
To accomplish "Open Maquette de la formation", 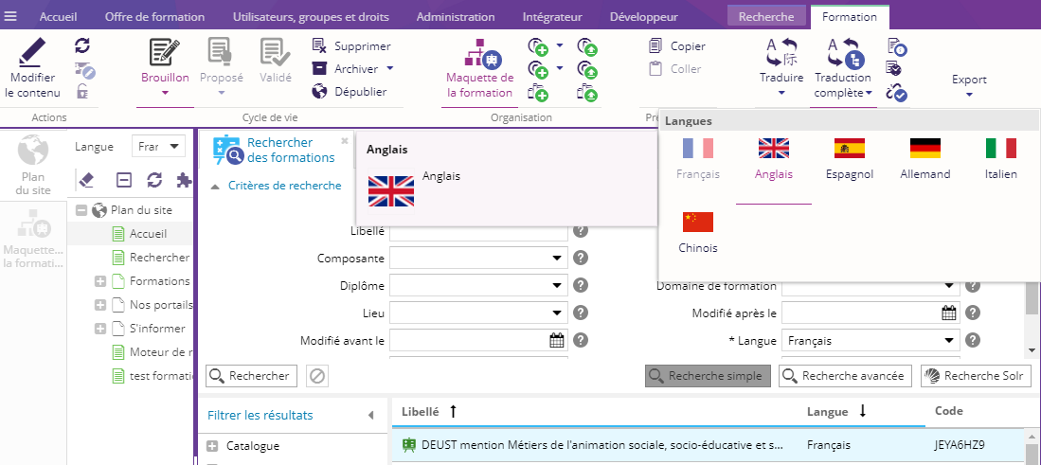I will coord(479,70).
